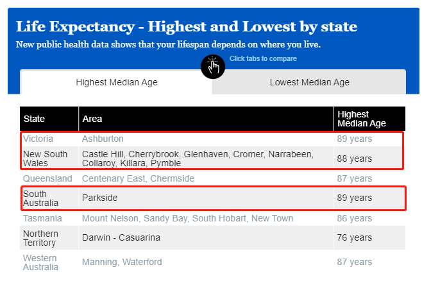The width and height of the screenshot is (422, 283).
Task: Click the 76 years age value
Action: point(355,238)
